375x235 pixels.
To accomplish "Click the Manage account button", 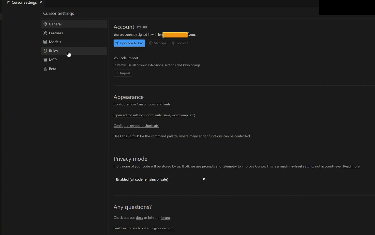I will 157,43.
